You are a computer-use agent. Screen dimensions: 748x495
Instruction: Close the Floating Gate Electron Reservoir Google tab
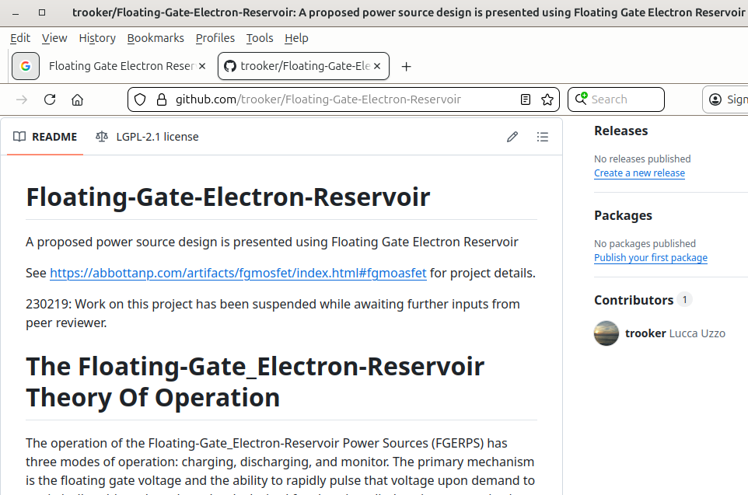tap(203, 67)
